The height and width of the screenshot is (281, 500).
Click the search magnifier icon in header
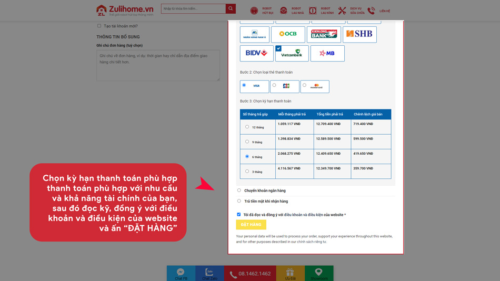click(x=231, y=8)
